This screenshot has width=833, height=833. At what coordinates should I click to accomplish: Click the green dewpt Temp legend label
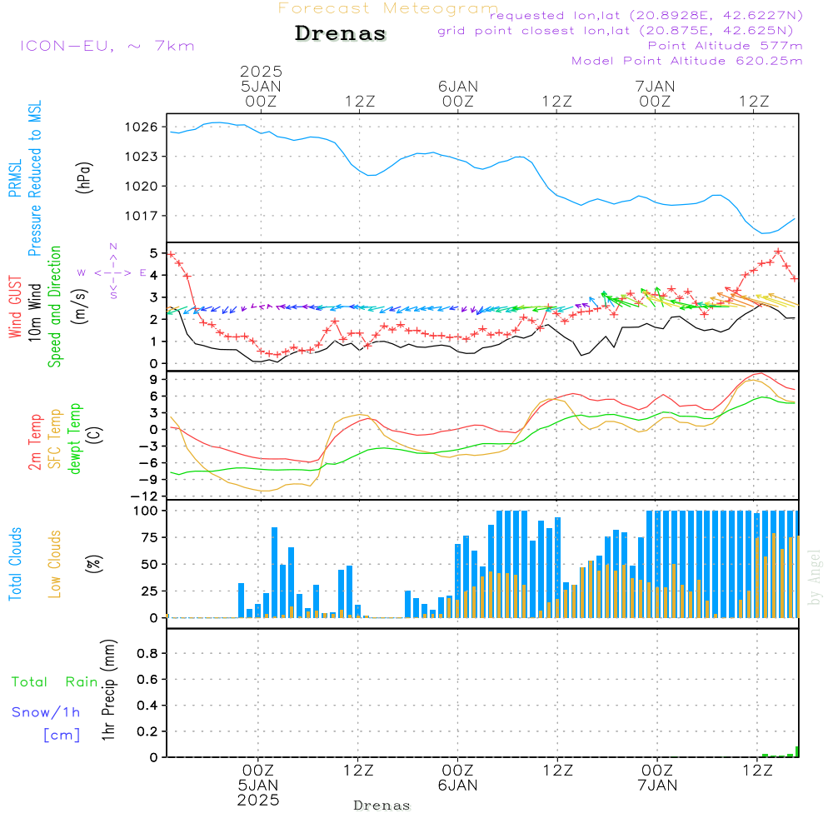tap(74, 438)
